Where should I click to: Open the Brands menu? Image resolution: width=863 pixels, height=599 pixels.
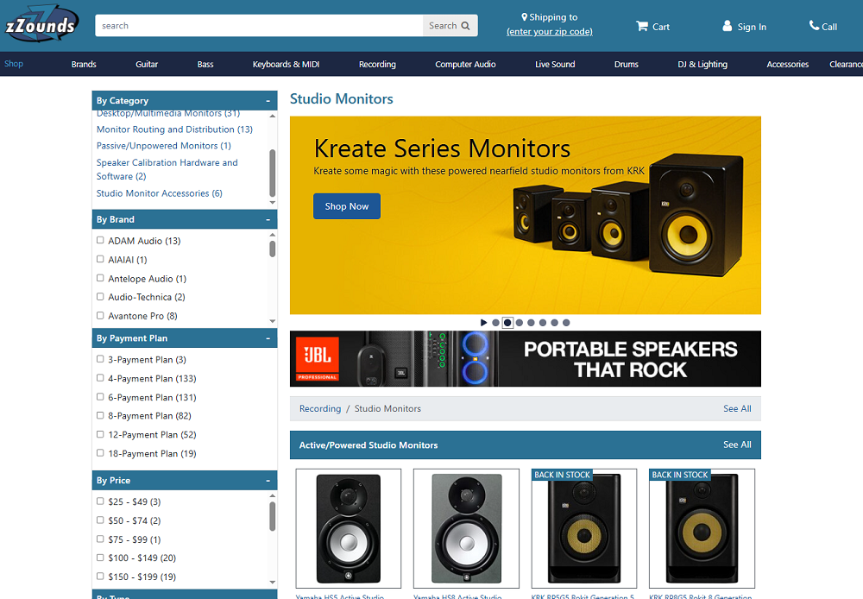point(84,65)
